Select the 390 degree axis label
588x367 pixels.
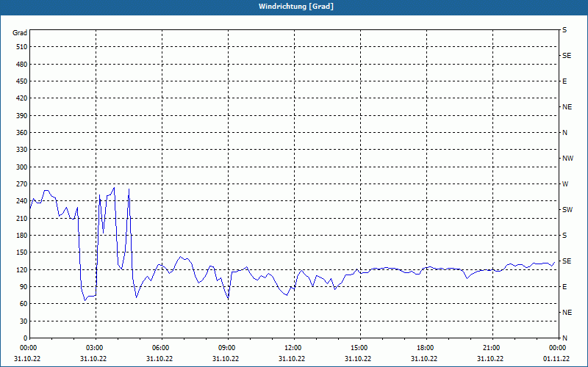(x=21, y=116)
